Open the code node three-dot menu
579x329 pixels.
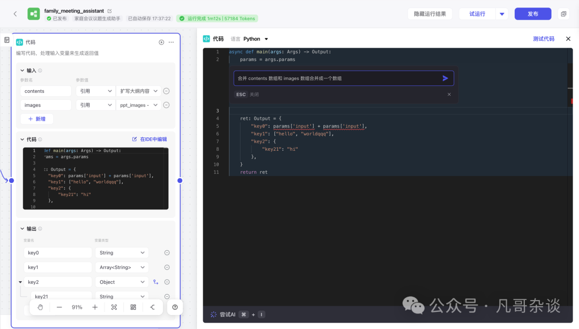click(172, 42)
